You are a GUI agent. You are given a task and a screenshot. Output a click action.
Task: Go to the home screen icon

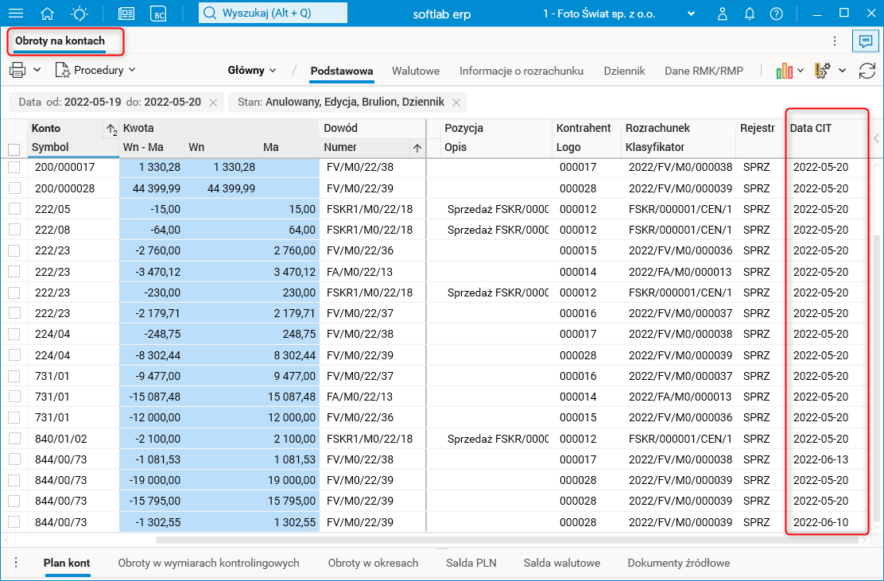click(x=48, y=14)
